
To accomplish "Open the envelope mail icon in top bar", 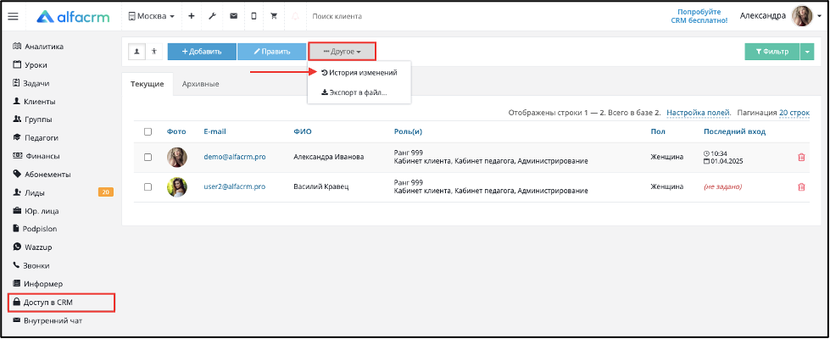I will tap(233, 16).
